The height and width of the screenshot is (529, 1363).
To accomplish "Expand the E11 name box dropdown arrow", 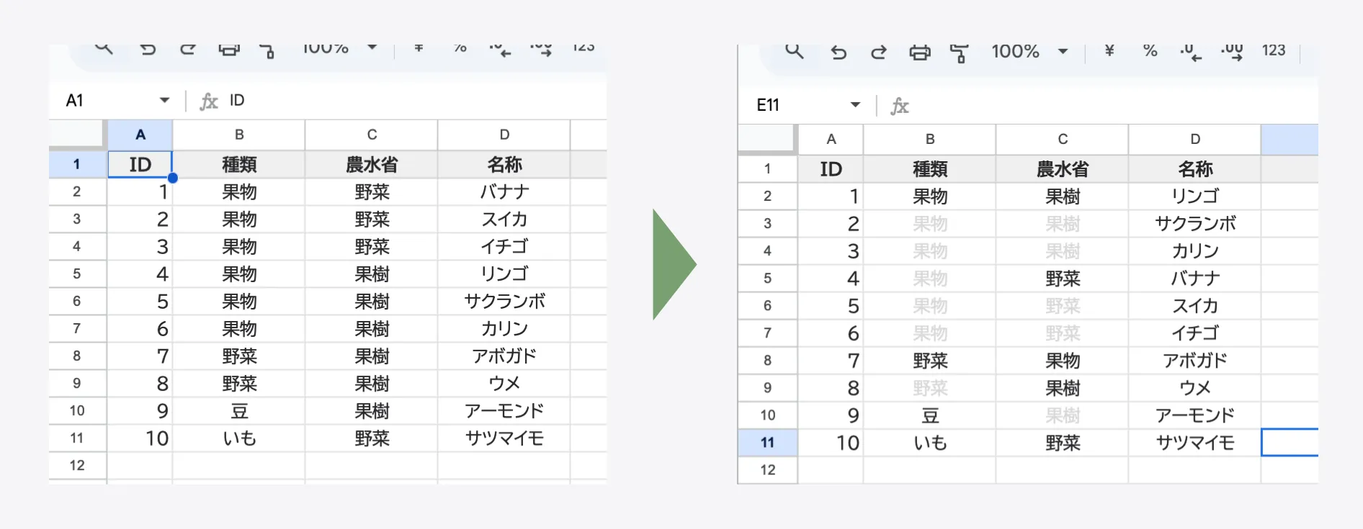I will point(855,105).
